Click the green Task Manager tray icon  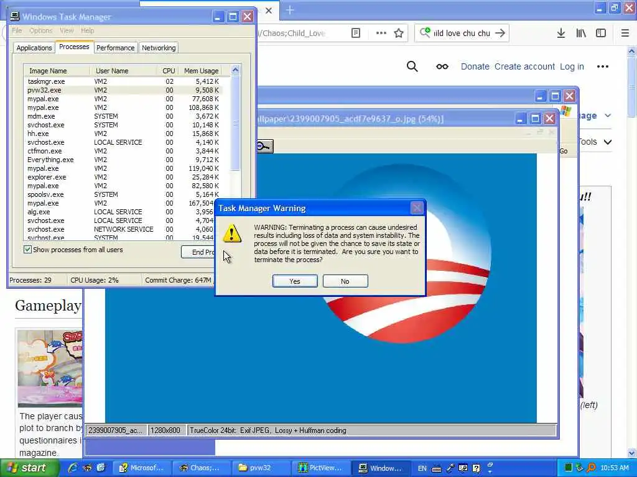569,468
